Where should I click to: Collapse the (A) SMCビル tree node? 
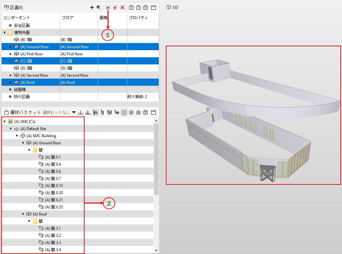pos(5,122)
